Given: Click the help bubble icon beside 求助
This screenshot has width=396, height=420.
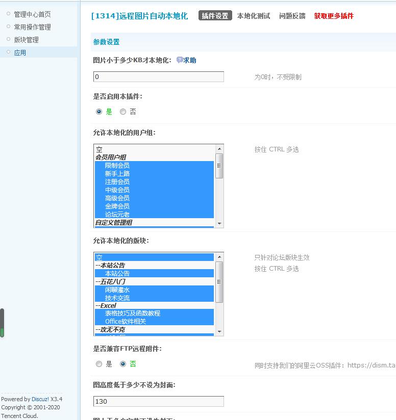Looking at the screenshot, I should tap(179, 60).
